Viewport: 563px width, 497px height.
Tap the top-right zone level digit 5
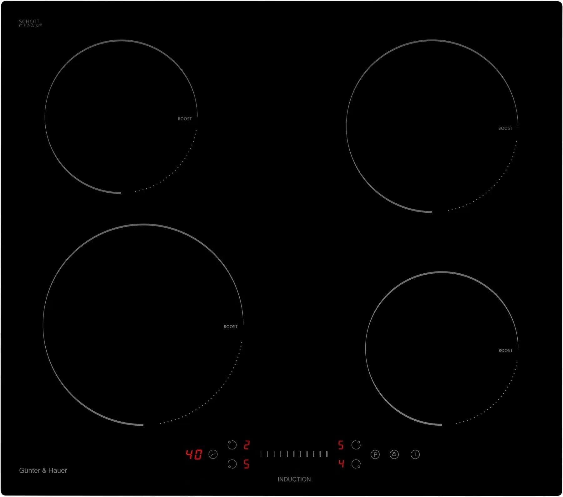[341, 445]
